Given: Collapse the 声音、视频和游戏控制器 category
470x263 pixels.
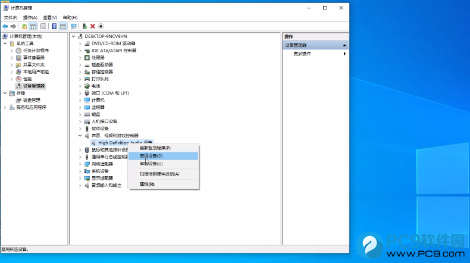Looking at the screenshot, I should pos(80,136).
